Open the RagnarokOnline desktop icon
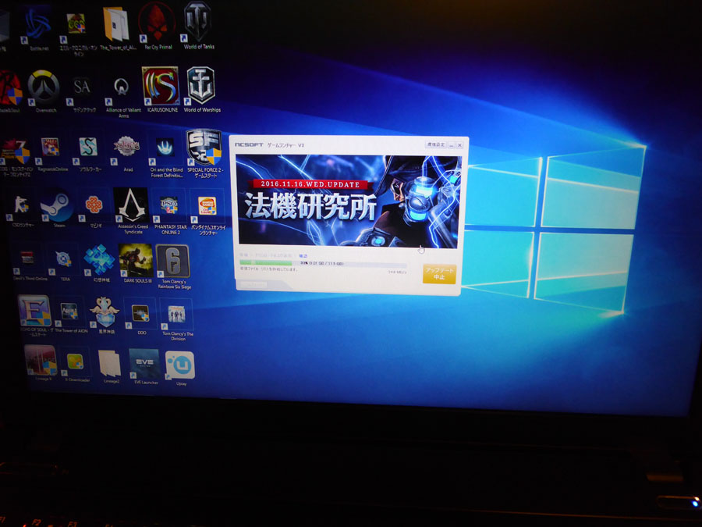Viewport: 702px width, 527px height. [51, 154]
